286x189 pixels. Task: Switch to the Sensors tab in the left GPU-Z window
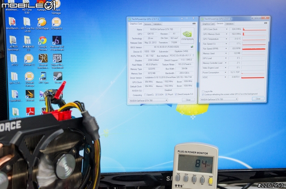click(147, 24)
